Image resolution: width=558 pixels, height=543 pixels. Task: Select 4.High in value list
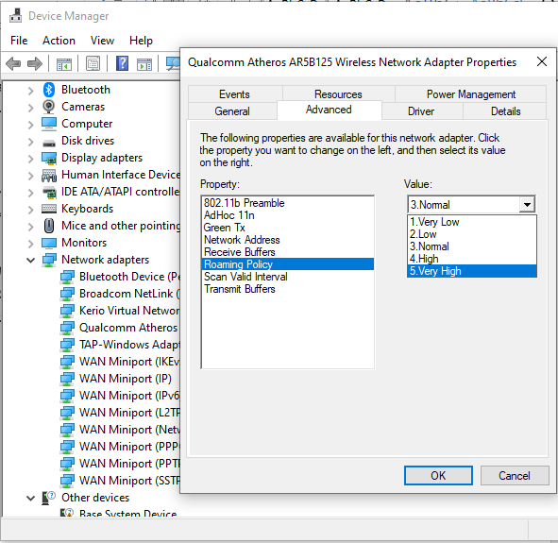(x=472, y=259)
